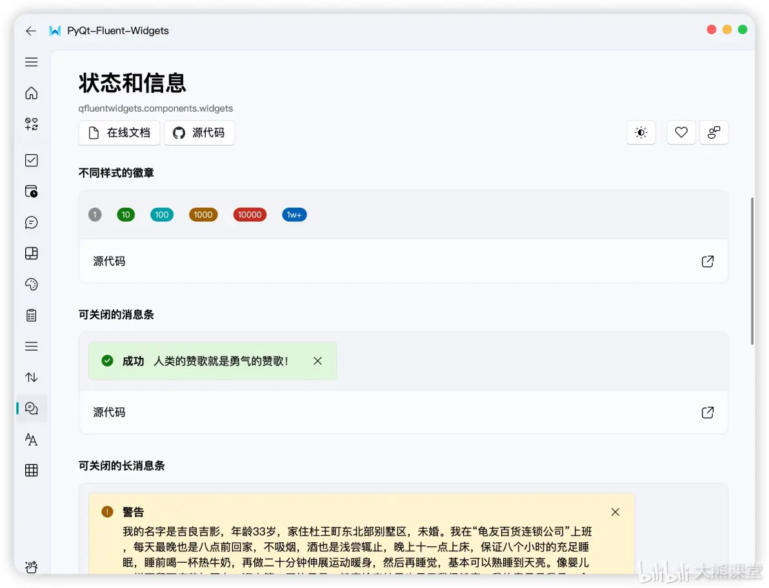The image size is (769, 588).
Task: Open the date and time sidebar page
Action: [32, 191]
